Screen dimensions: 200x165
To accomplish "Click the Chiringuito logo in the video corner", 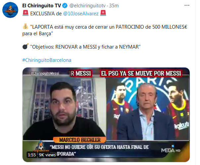I will 41,146.
